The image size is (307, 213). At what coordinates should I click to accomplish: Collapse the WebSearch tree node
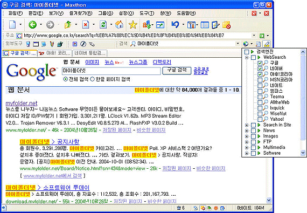(x=247, y=57)
